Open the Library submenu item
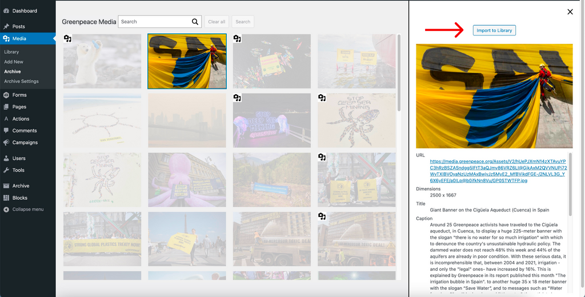This screenshot has width=585, height=297. coord(11,52)
